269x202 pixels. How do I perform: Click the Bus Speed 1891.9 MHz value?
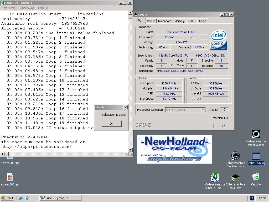coord(169,99)
